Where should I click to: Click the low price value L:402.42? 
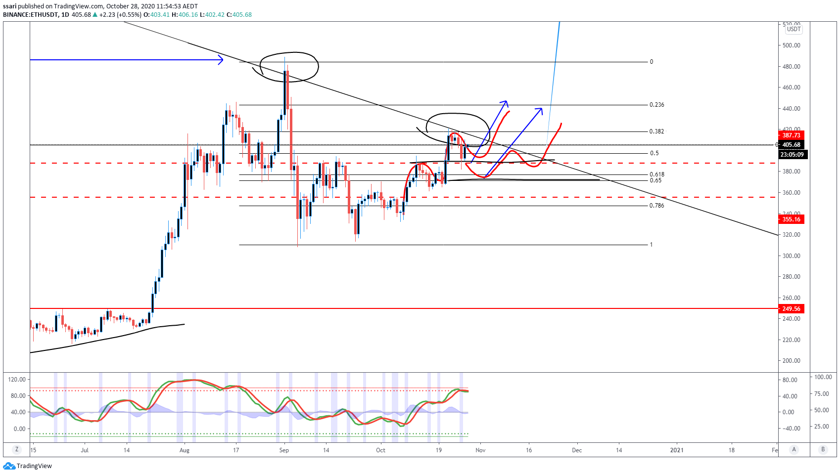click(x=212, y=14)
